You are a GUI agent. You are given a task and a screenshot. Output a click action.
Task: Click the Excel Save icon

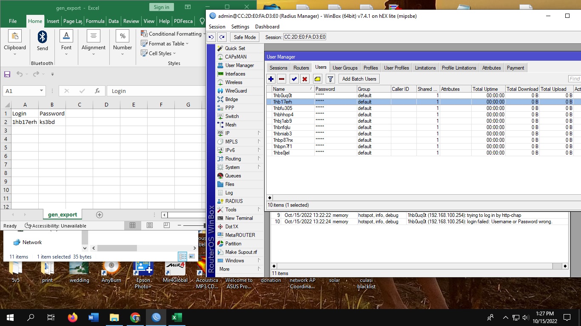click(7, 74)
